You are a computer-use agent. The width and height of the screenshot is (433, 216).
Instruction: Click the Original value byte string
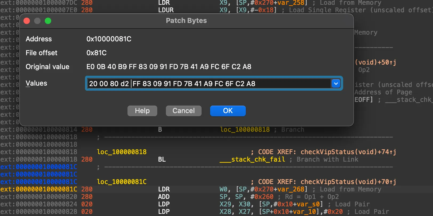pos(169,67)
